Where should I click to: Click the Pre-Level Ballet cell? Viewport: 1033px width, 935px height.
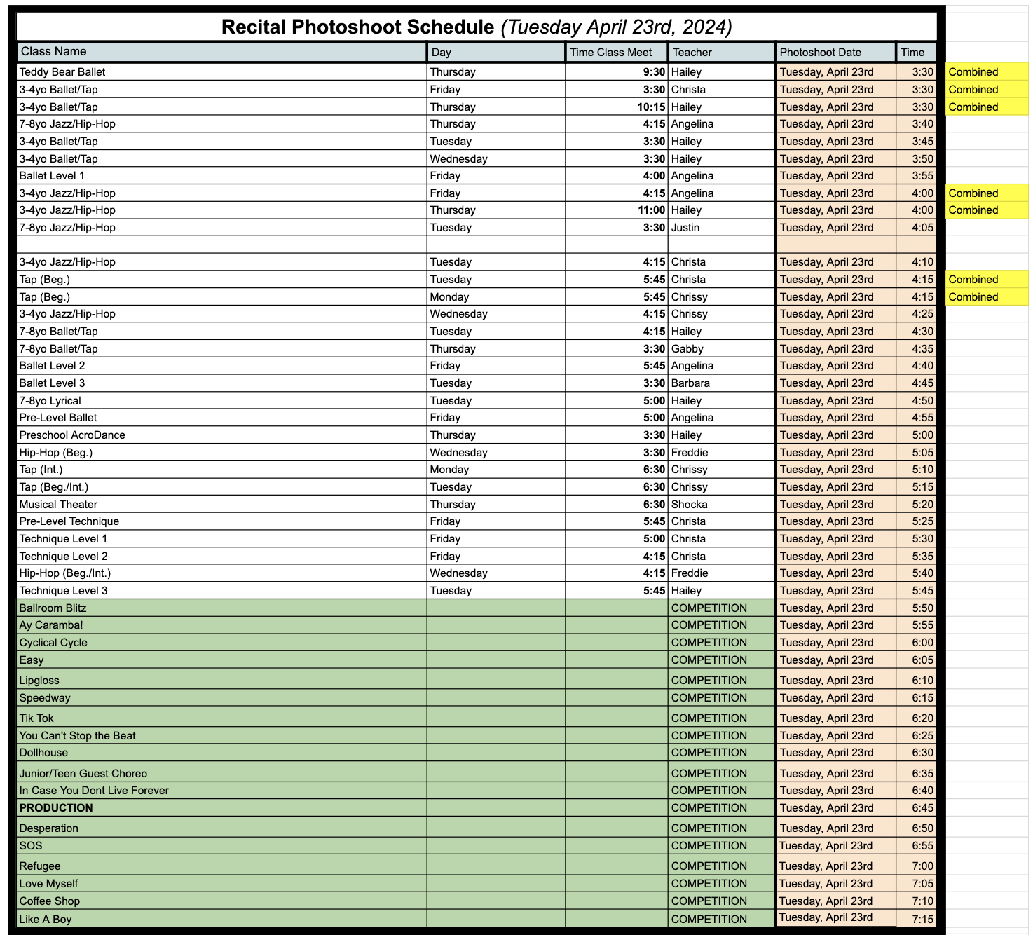[x=222, y=418]
